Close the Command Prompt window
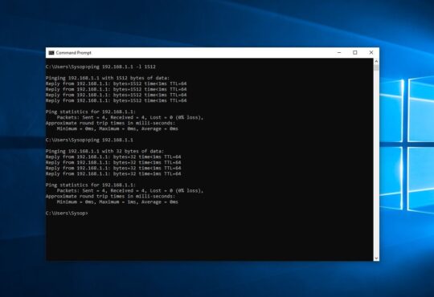Viewport: 434px width, 297px height. (371, 52)
